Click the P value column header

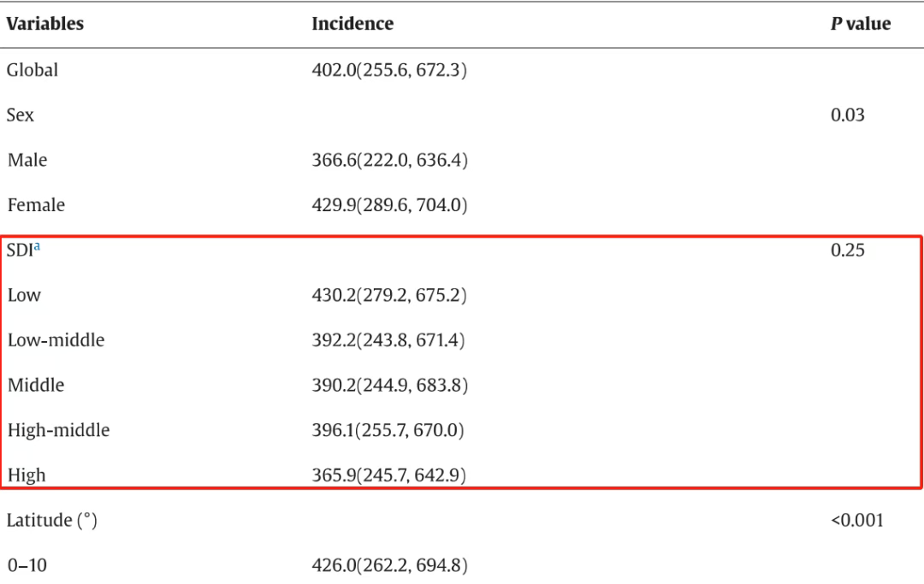click(860, 24)
